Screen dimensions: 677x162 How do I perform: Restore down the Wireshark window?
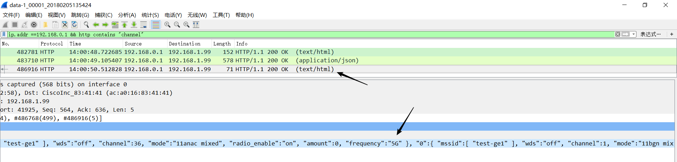tap(645, 5)
